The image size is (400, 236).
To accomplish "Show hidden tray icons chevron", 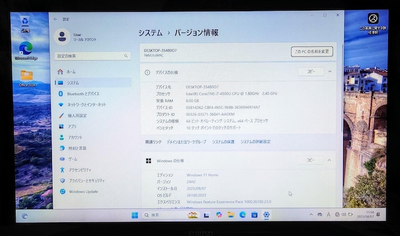I will (311, 215).
